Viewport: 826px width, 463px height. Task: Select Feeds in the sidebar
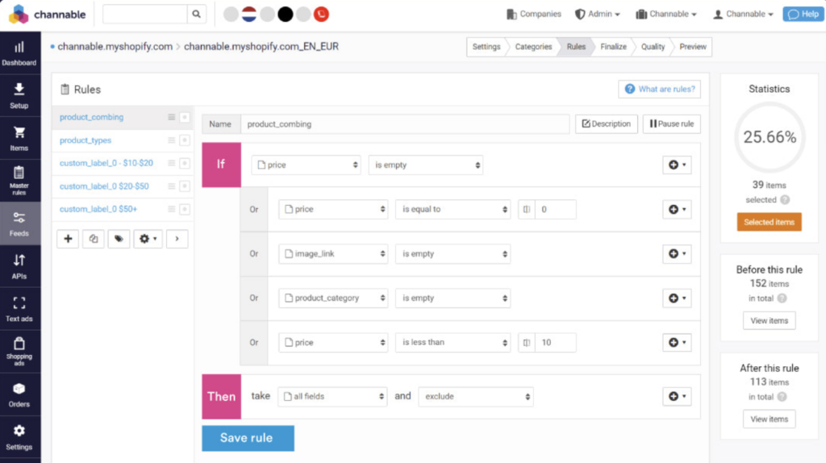19,224
